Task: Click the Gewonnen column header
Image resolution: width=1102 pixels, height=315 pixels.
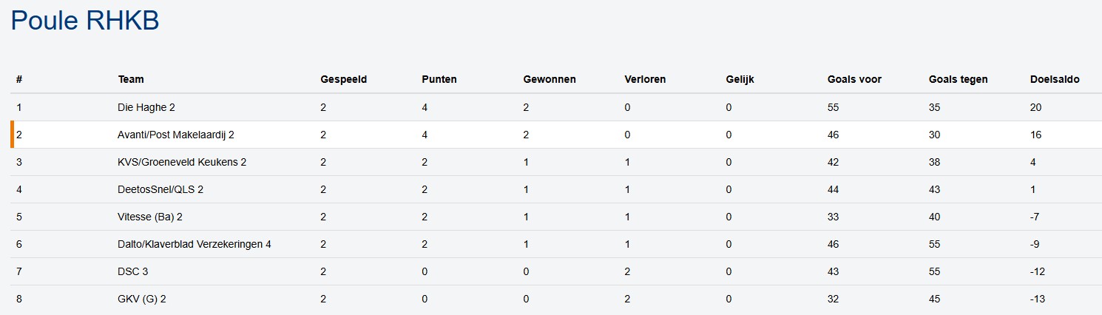Action: (549, 80)
